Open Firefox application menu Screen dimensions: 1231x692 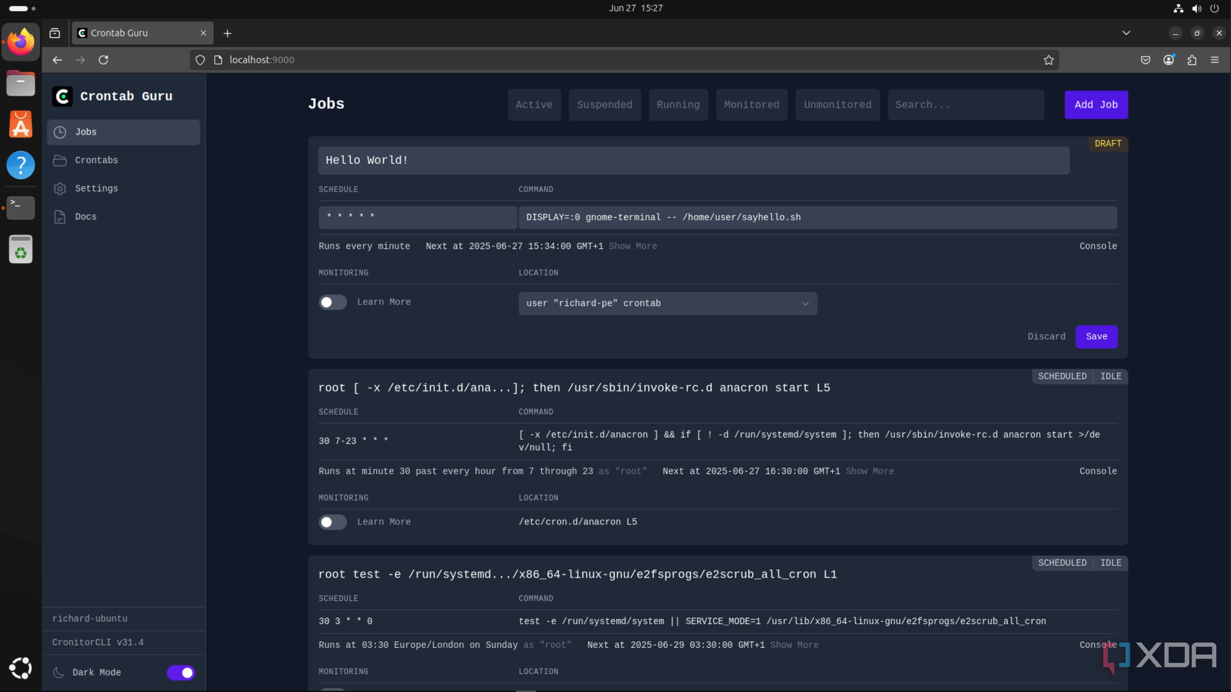point(1215,60)
